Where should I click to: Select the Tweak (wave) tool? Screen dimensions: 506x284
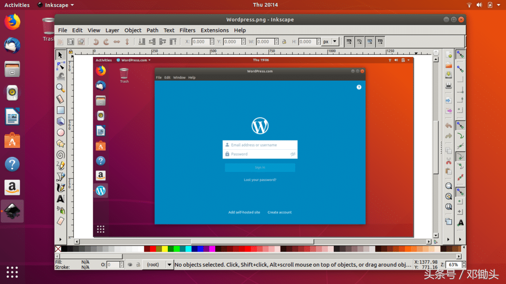pyautogui.click(x=60, y=77)
